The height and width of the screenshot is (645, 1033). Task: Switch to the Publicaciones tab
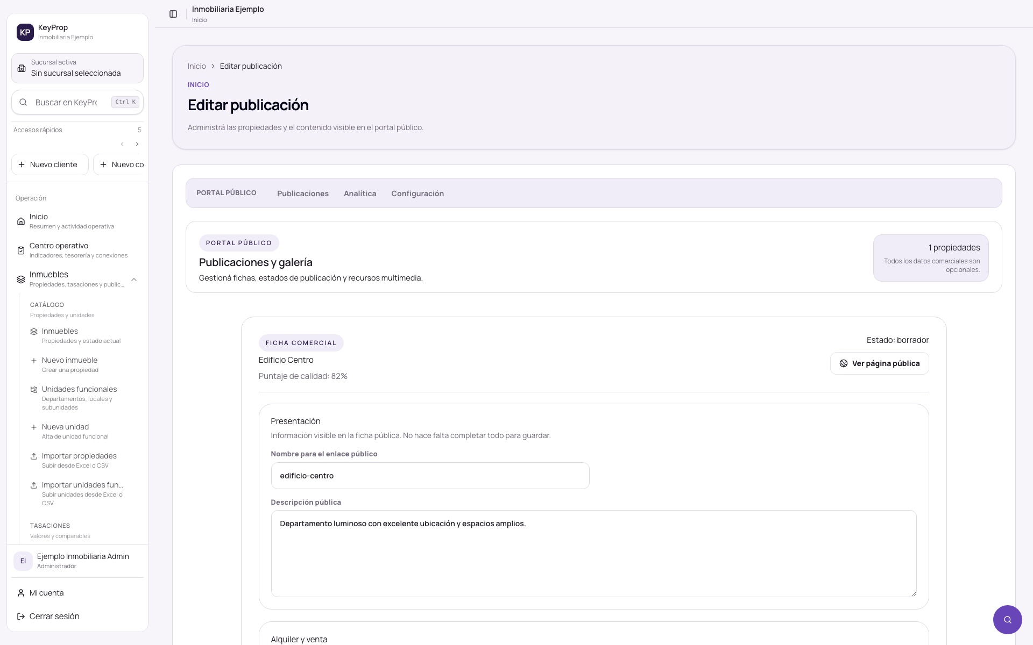click(x=303, y=193)
